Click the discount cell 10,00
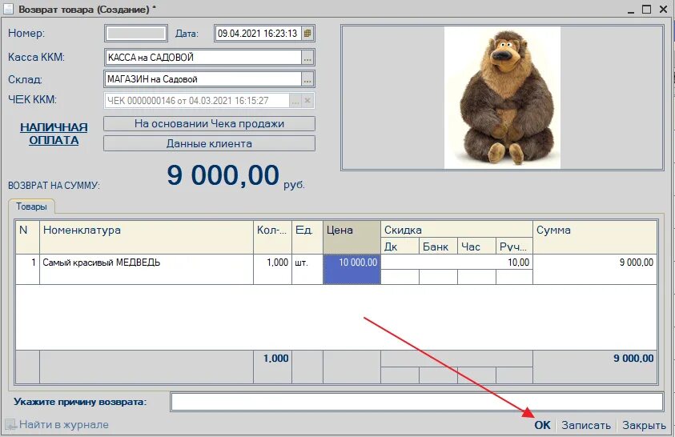The width and height of the screenshot is (675, 437). point(456,262)
